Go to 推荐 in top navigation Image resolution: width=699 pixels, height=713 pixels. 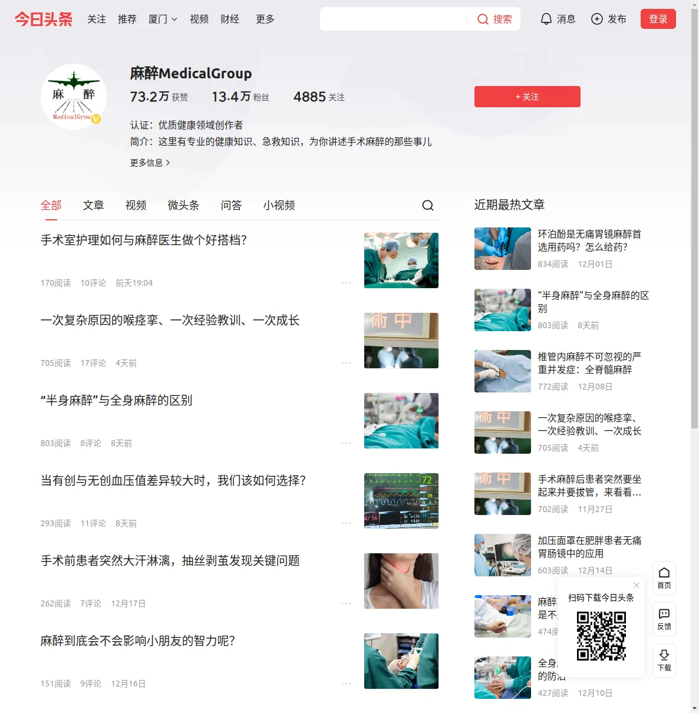127,19
